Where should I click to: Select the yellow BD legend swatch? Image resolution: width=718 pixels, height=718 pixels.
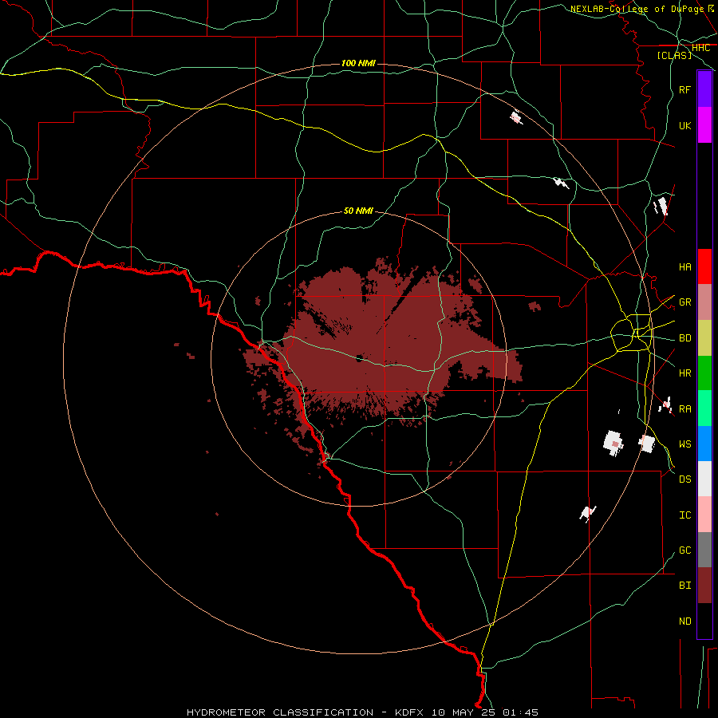704,337
